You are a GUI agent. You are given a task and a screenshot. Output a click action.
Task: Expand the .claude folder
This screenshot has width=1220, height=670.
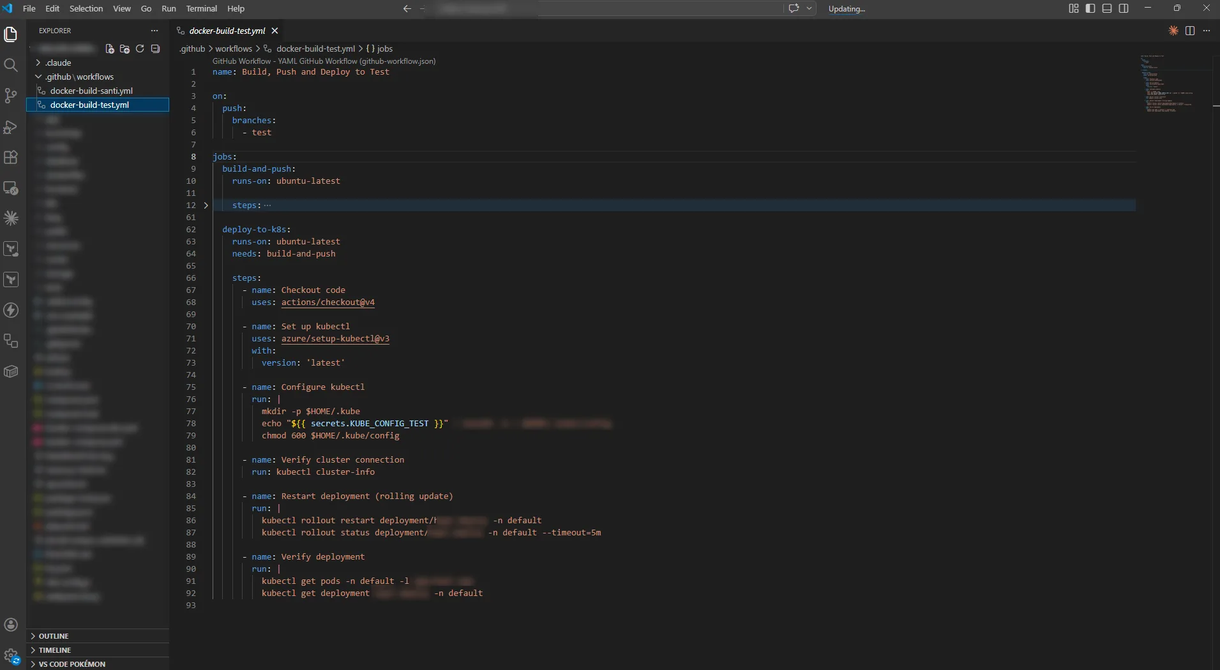[x=98, y=63]
